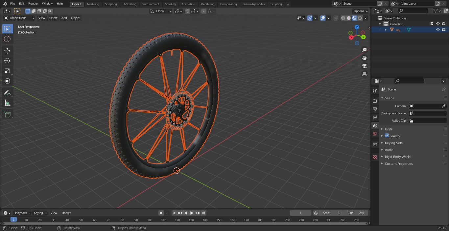Open the Render menu
Image resolution: width=449 pixels, height=231 pixels.
coord(33,4)
